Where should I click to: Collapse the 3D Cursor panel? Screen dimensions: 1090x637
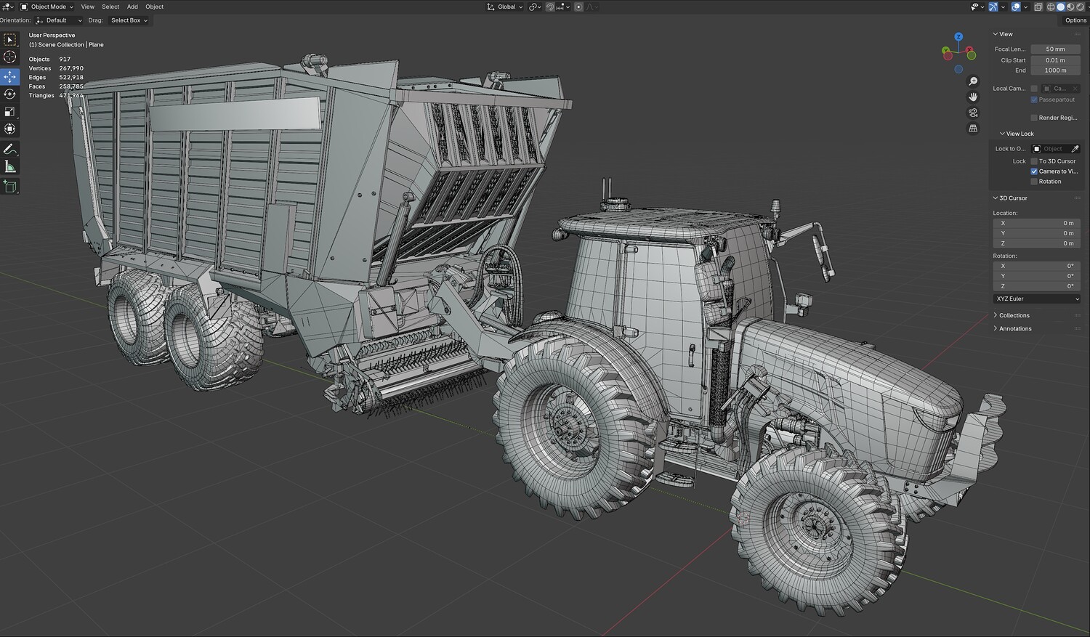pos(1010,198)
